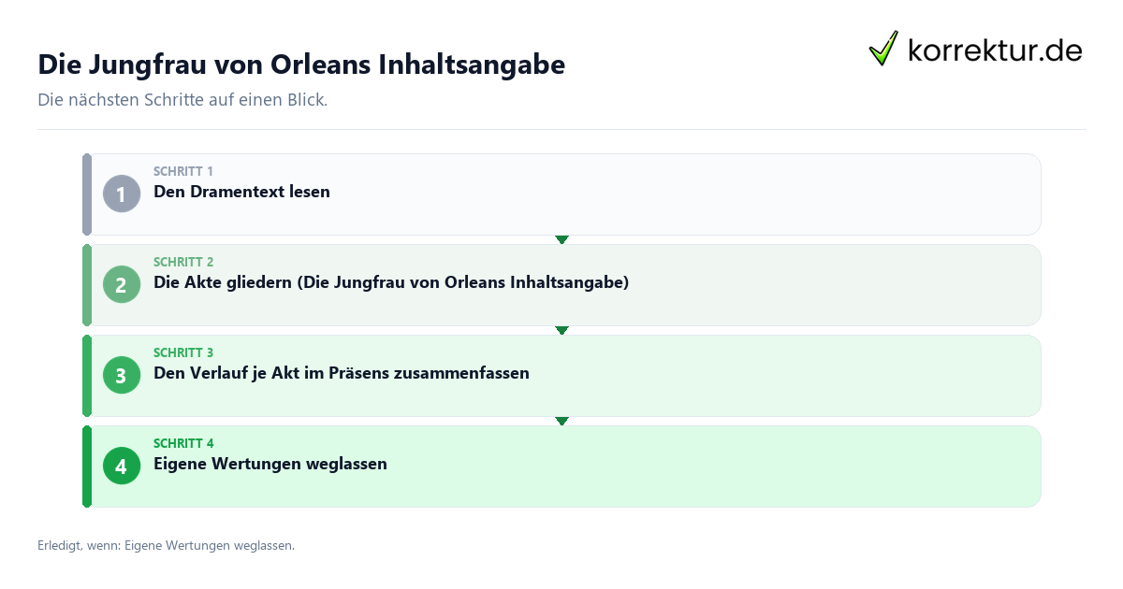Image resolution: width=1123 pixels, height=589 pixels.
Task: Select the gray step 1 number circle
Action: coord(122,194)
